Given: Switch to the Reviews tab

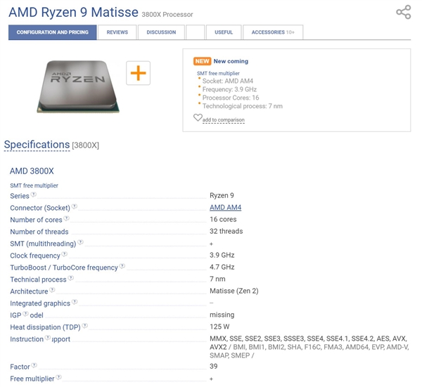Looking at the screenshot, I should tap(117, 32).
